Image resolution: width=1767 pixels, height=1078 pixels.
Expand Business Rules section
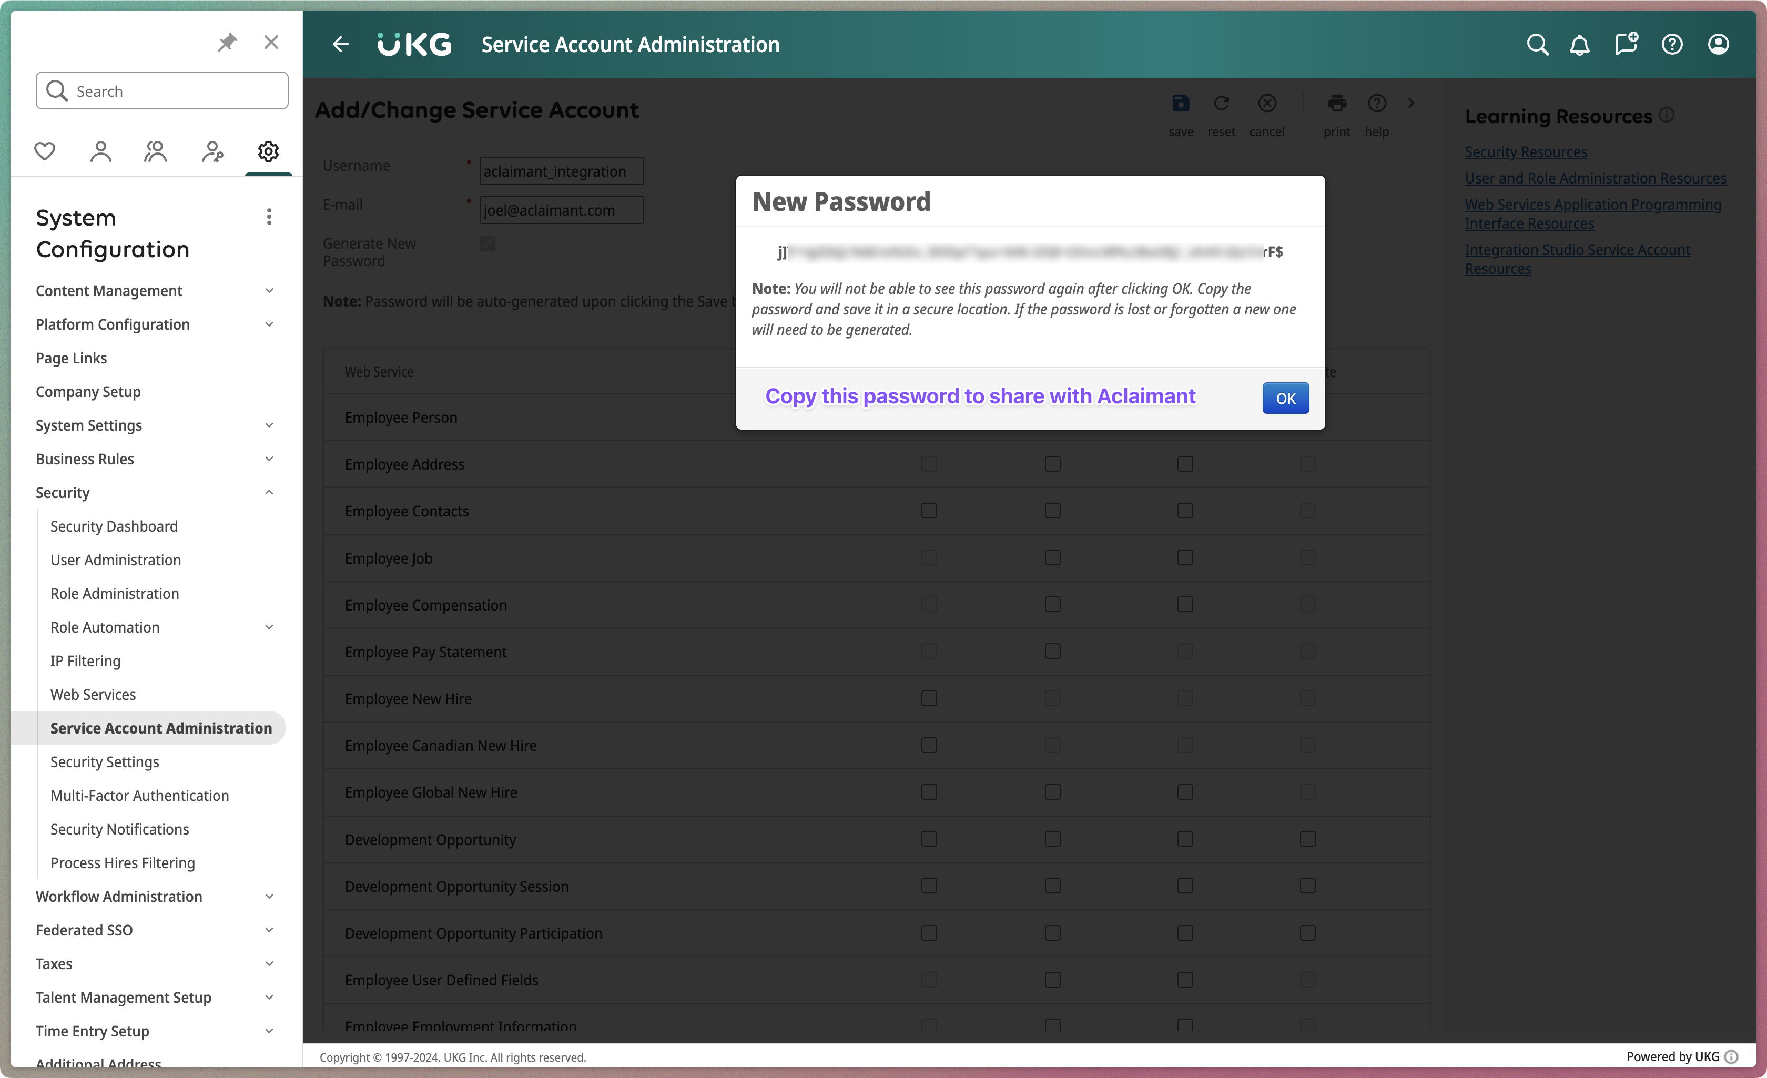[x=269, y=459]
